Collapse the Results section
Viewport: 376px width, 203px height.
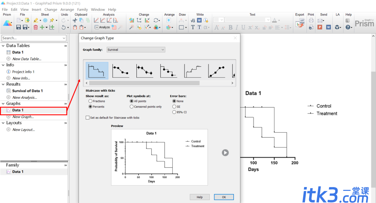pyautogui.click(x=3, y=84)
